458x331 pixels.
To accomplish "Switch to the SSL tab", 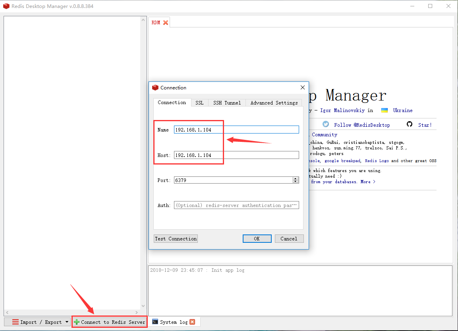I will [x=199, y=103].
